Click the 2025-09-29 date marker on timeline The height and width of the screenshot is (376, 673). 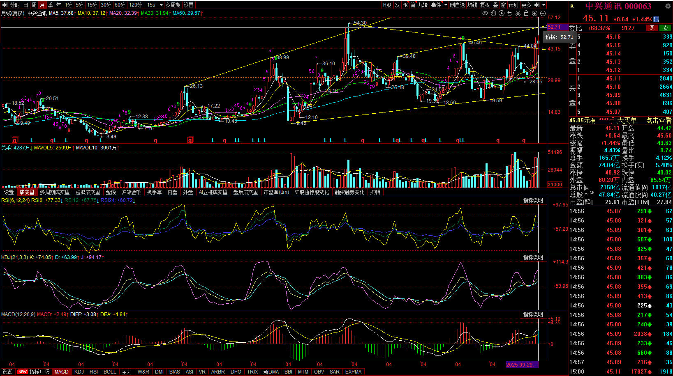522,365
